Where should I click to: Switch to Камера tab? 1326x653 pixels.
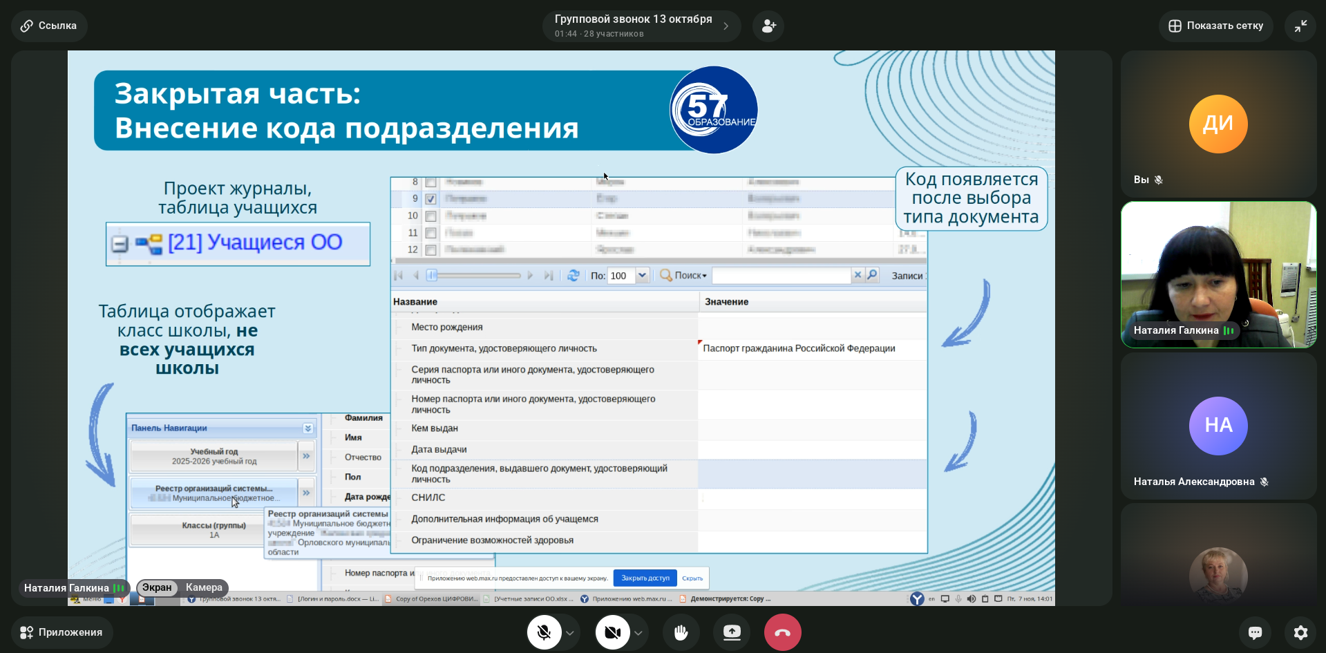[204, 588]
